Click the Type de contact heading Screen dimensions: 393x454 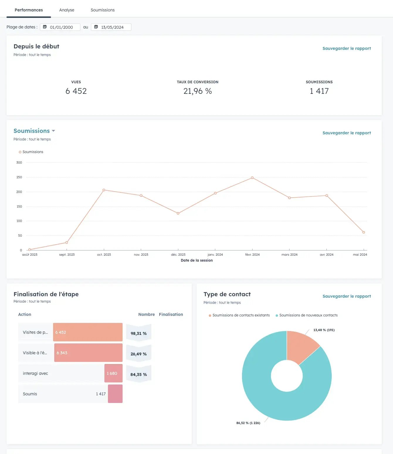(x=227, y=294)
